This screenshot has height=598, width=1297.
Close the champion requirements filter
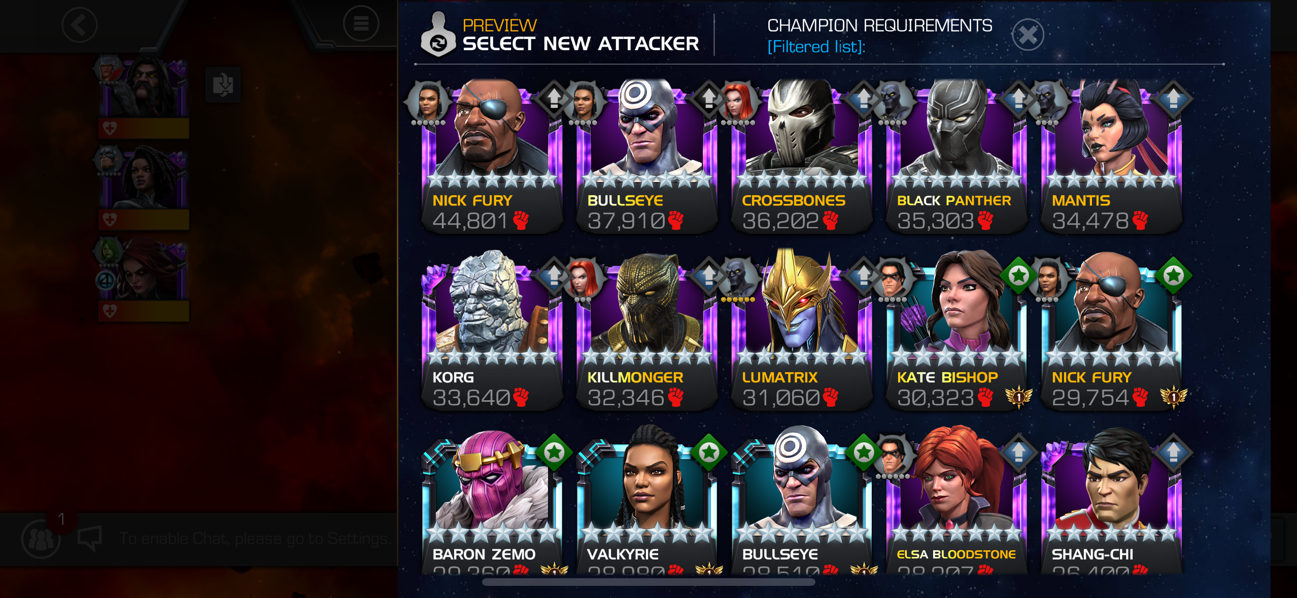tap(1028, 35)
